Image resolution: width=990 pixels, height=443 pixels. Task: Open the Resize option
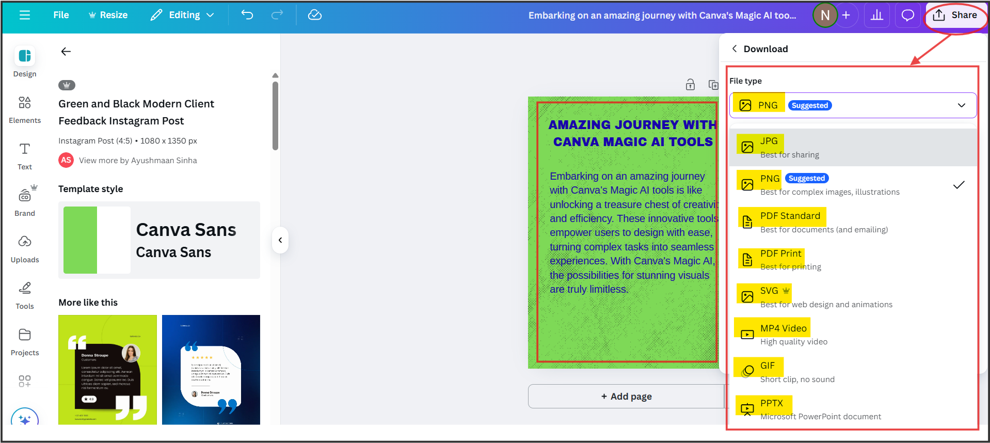[x=108, y=15]
